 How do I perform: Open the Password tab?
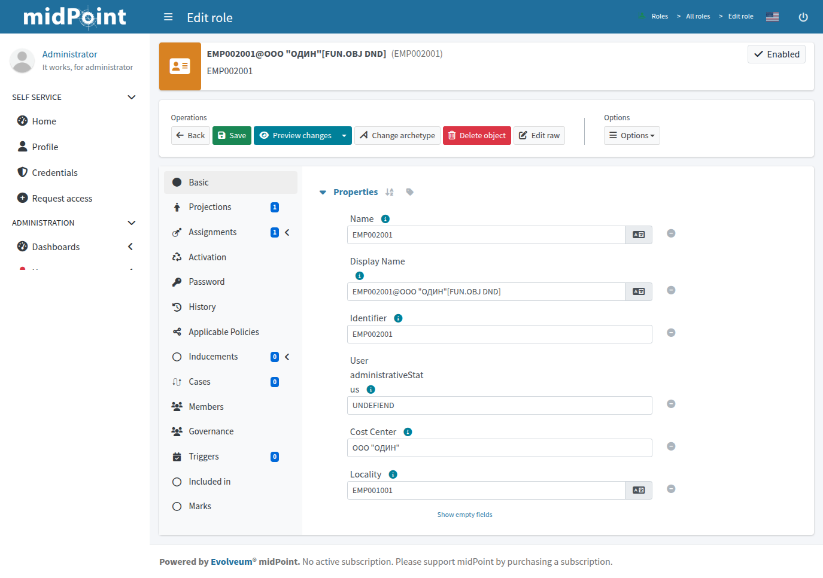[230, 282]
